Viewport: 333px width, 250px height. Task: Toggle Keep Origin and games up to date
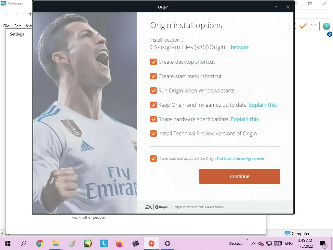[153, 105]
